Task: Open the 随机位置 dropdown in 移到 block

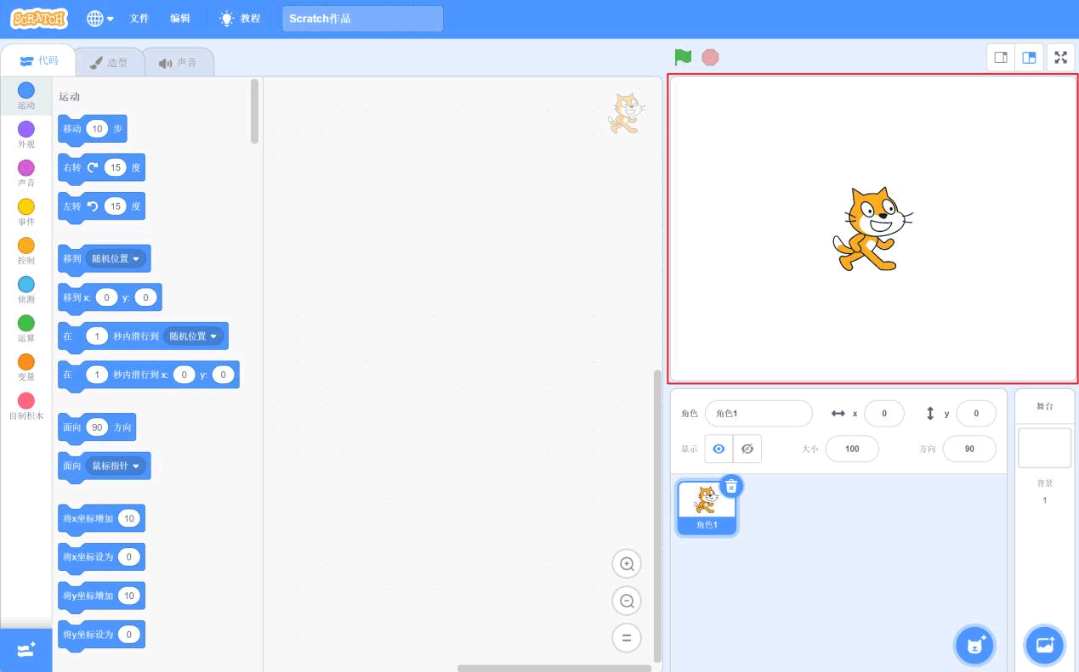Action: point(116,258)
